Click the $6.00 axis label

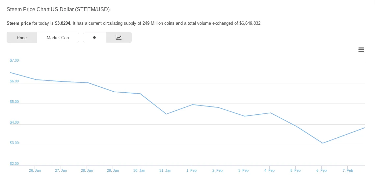pos(14,81)
